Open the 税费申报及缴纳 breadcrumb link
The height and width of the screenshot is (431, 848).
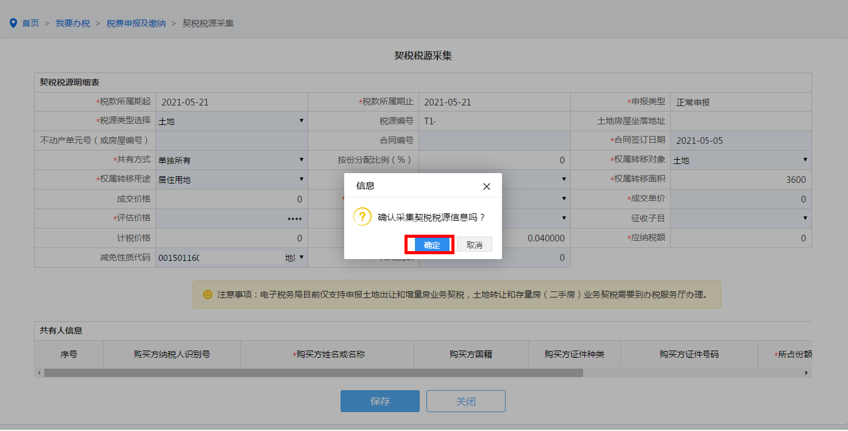tap(136, 23)
